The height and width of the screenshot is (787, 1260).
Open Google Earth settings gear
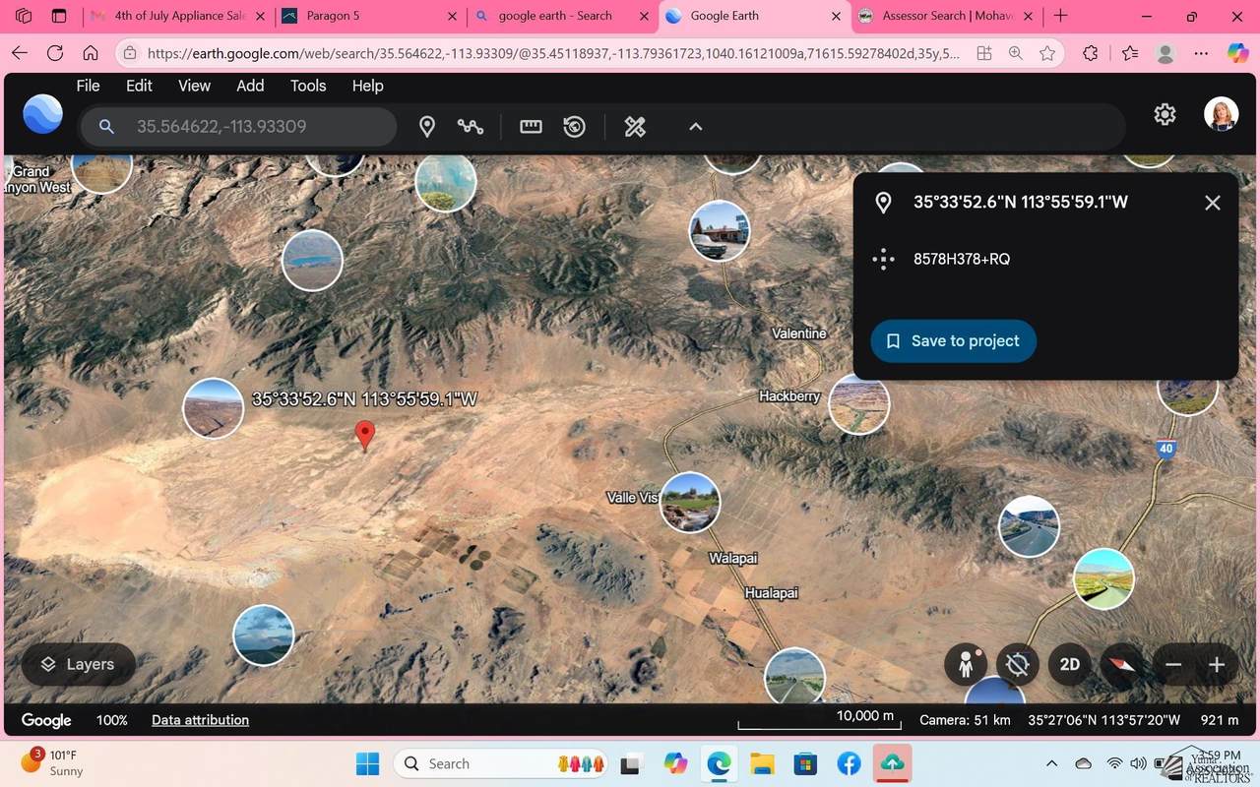[1165, 114]
